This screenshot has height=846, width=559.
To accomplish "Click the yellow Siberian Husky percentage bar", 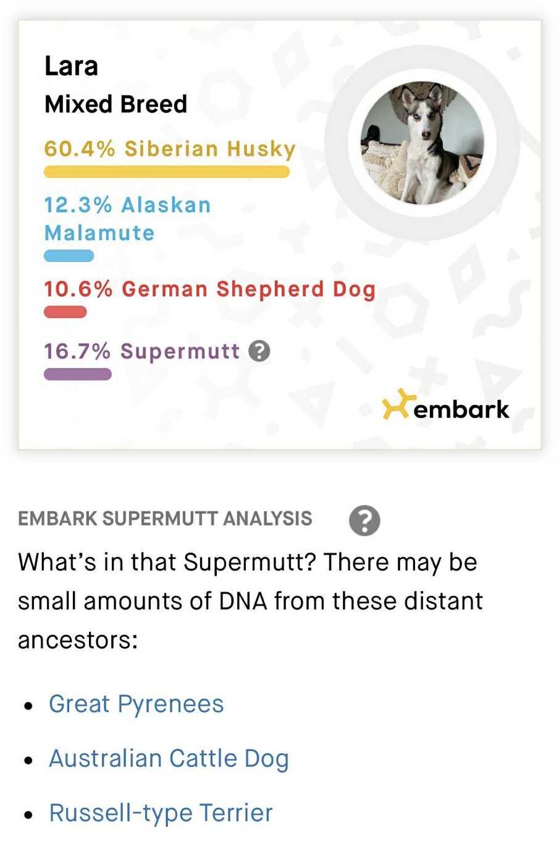I will click(167, 172).
